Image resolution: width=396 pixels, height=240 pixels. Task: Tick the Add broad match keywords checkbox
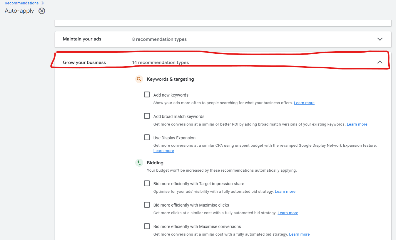[147, 116]
